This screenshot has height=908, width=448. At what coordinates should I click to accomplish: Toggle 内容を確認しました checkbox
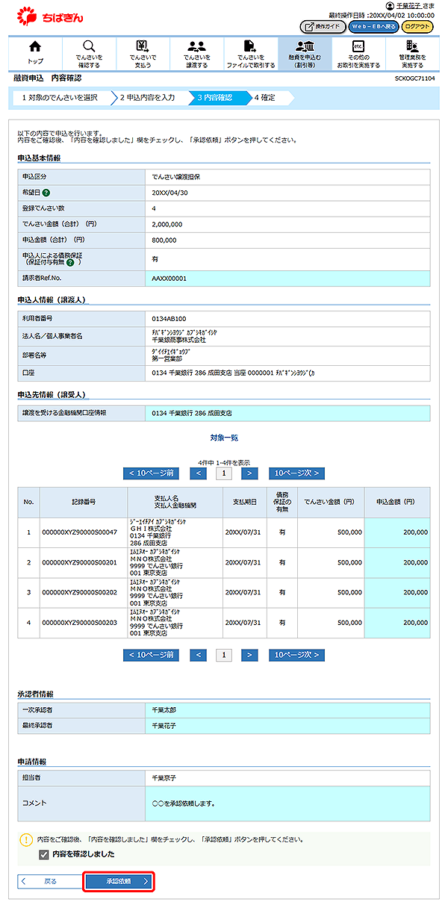click(x=43, y=854)
